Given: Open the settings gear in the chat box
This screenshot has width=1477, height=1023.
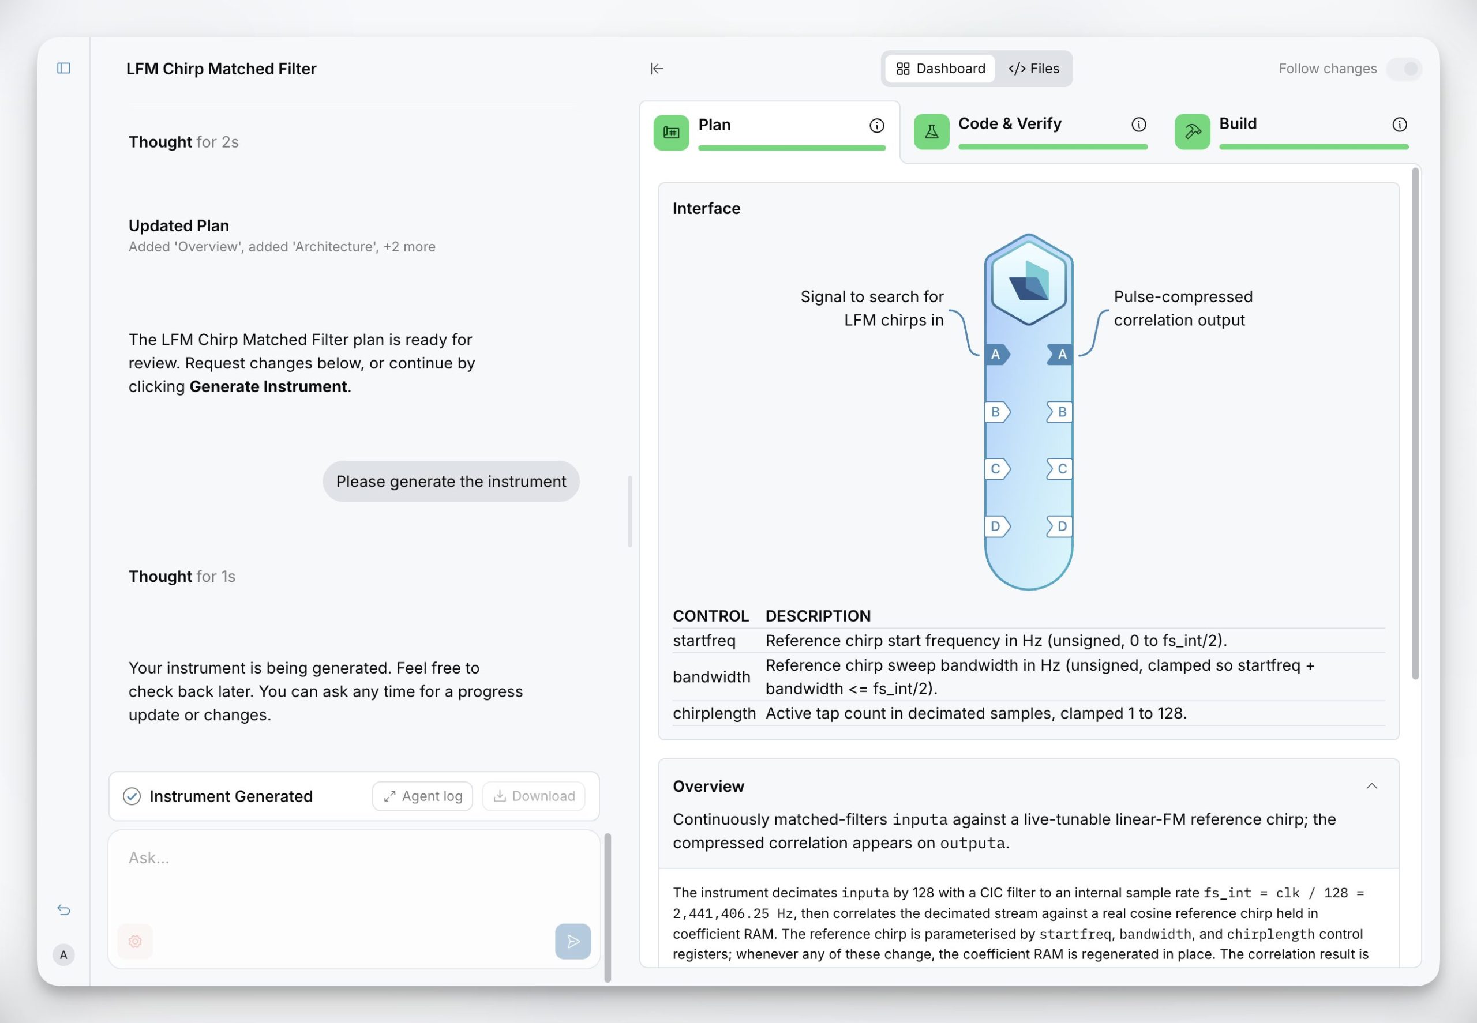Looking at the screenshot, I should 136,941.
